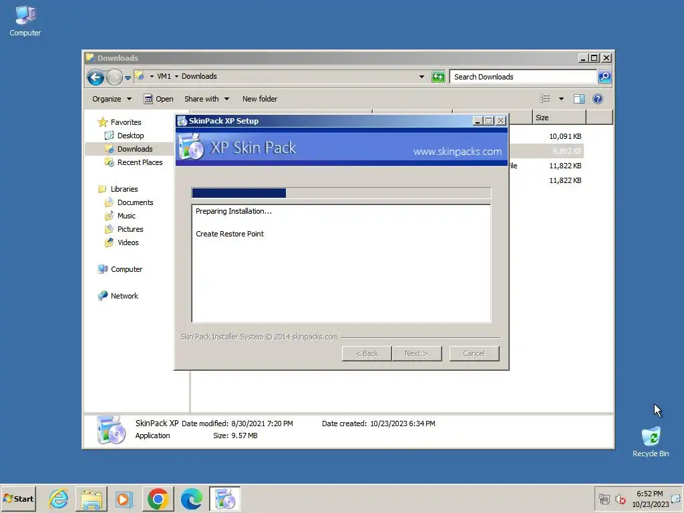Click the Forward arrow in Downloads window
684x513 pixels.
point(114,77)
